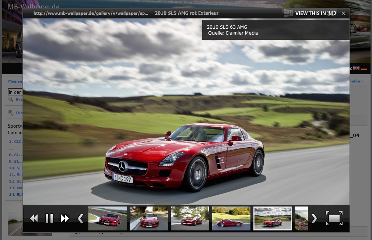Close the slideshow overlay with X
Screen dimensions: 372x240
(343, 13)
